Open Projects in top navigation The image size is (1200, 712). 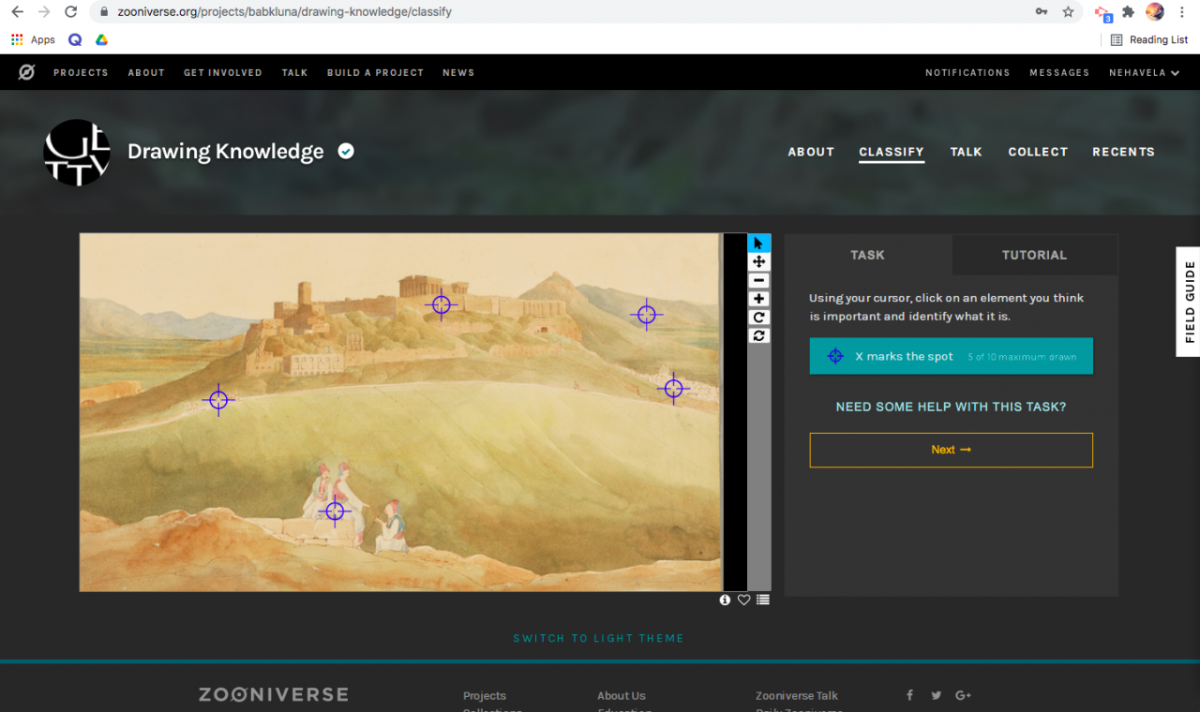(x=81, y=72)
